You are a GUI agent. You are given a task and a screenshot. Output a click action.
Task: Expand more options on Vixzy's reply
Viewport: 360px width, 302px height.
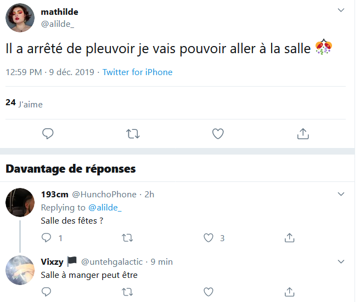341,261
